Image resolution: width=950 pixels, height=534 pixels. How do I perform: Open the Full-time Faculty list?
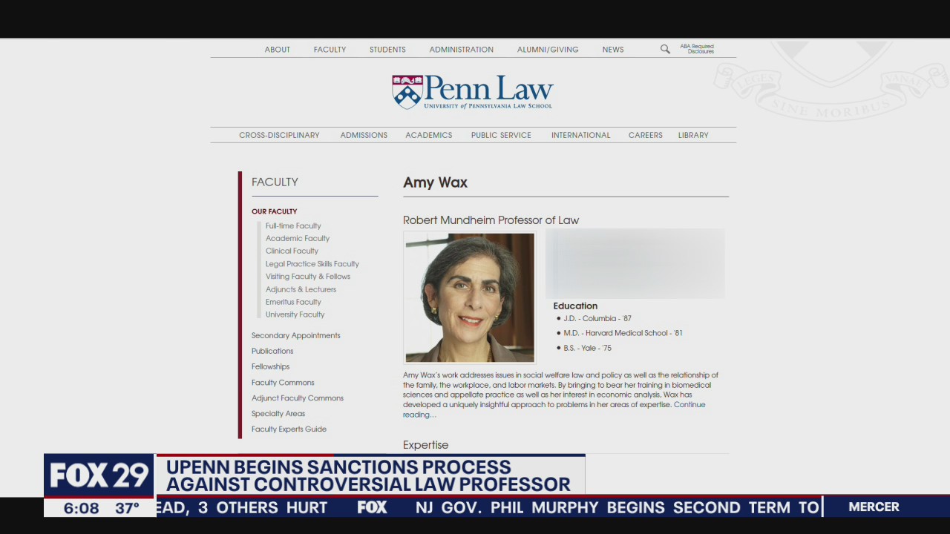pyautogui.click(x=293, y=225)
